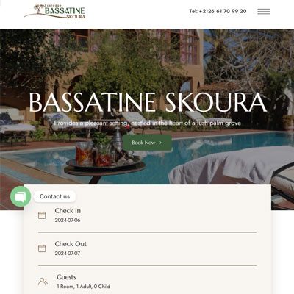Screen dimensions: 294x294
Task: Click the arrow in Book Now button
Action: click(160, 143)
